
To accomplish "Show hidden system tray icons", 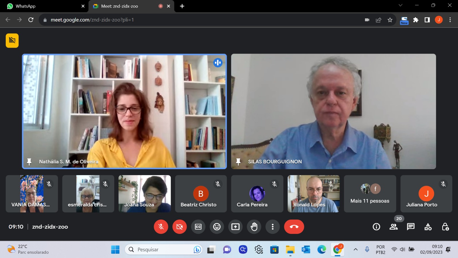I will [x=356, y=250].
